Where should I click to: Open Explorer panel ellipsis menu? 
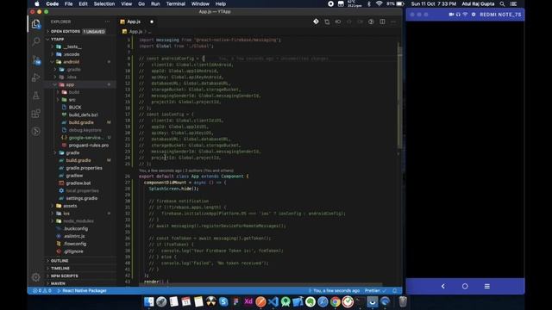click(x=107, y=22)
